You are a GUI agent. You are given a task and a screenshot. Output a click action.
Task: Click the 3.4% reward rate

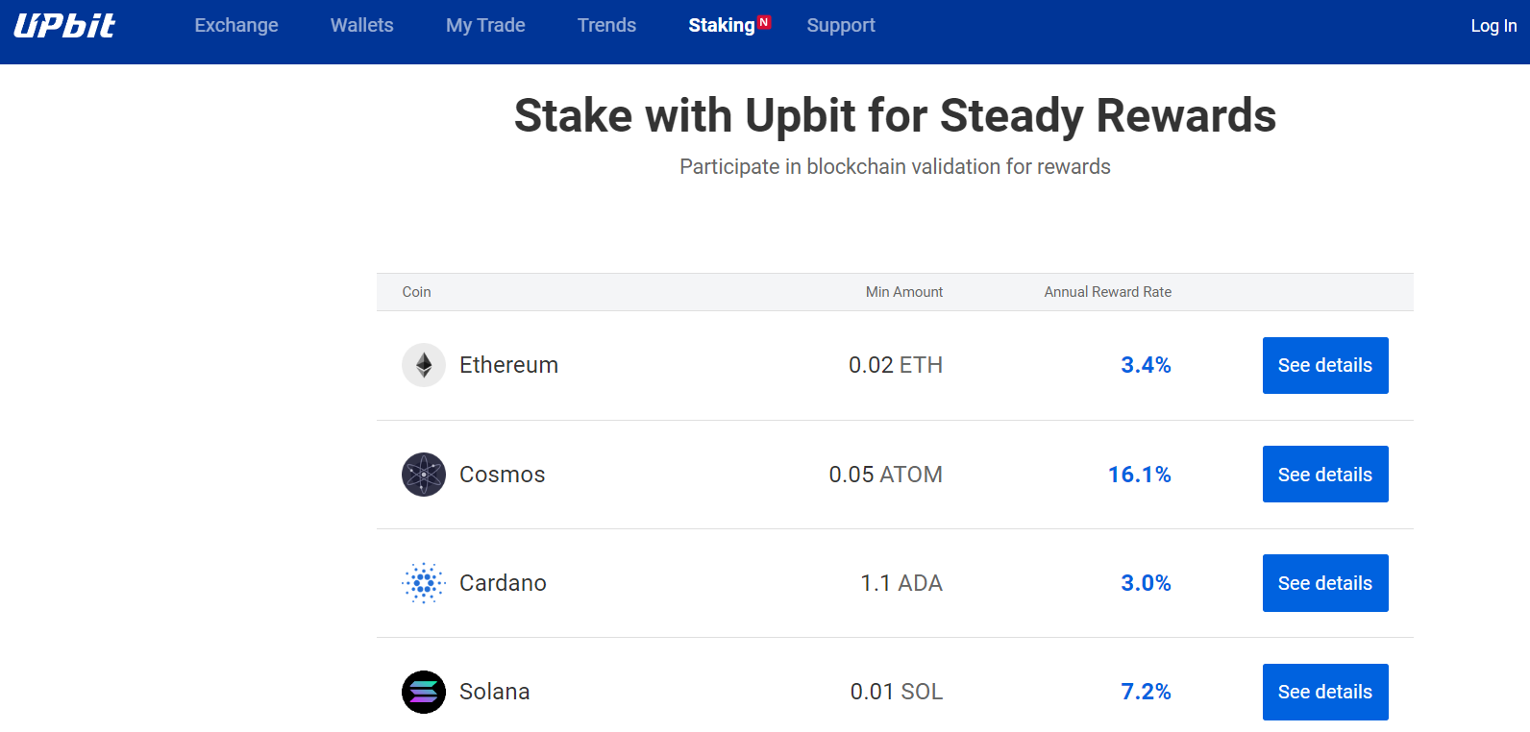tap(1146, 365)
